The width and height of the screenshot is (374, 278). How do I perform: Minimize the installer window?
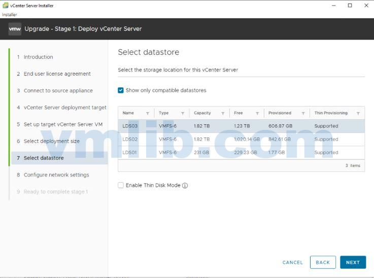[334, 6]
